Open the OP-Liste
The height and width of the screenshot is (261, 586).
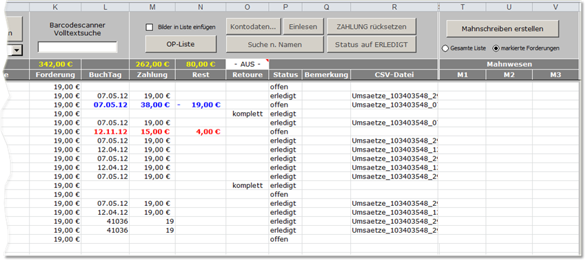(181, 44)
